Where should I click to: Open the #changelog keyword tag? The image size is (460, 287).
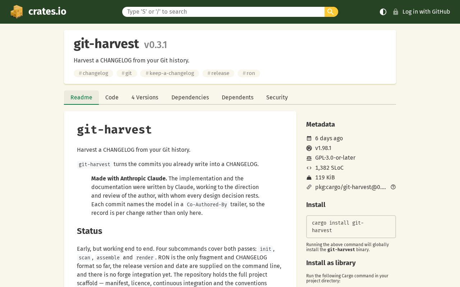pyautogui.click(x=93, y=73)
